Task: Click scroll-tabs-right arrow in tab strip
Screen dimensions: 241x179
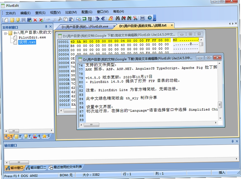Action: pyautogui.click(x=233, y=24)
